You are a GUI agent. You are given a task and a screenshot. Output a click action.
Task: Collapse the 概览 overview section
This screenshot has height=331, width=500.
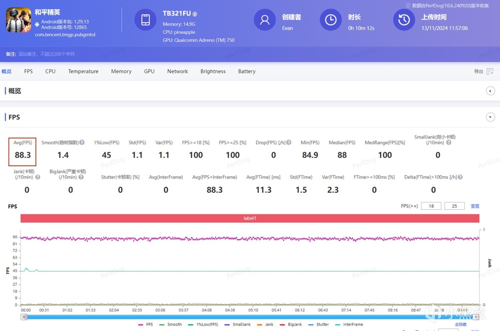pos(490,91)
